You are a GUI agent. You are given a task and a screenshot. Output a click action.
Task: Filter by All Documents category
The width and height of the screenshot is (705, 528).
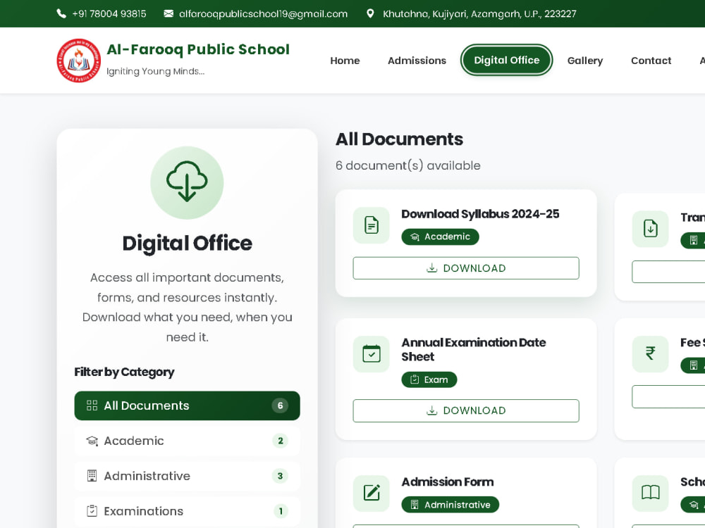(x=187, y=406)
